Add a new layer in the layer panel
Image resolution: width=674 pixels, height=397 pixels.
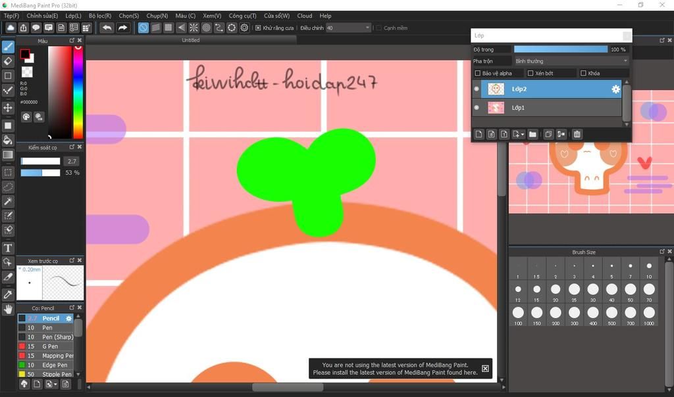pyautogui.click(x=479, y=134)
